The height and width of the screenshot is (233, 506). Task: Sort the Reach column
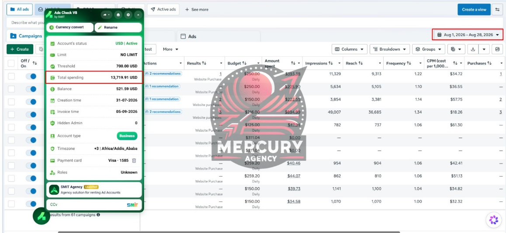(360, 63)
